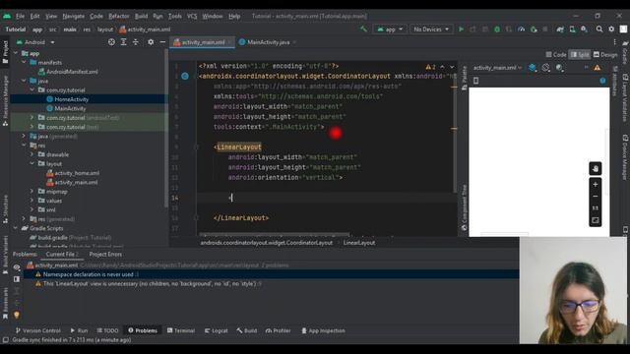Click the warning triangle in design toolbar

(x=598, y=68)
